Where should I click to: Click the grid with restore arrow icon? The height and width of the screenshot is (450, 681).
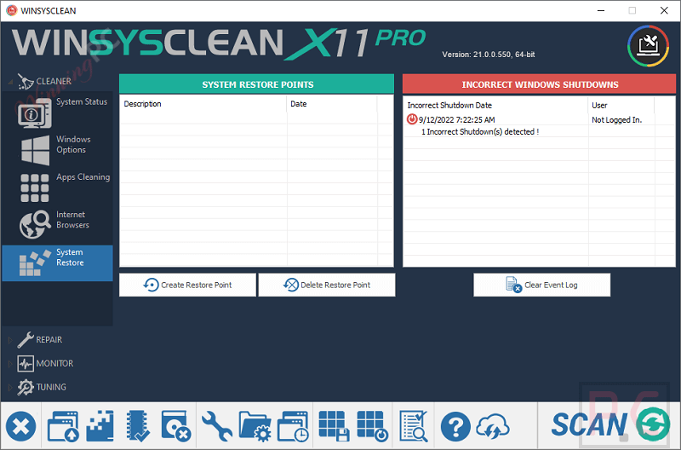pos(372,426)
